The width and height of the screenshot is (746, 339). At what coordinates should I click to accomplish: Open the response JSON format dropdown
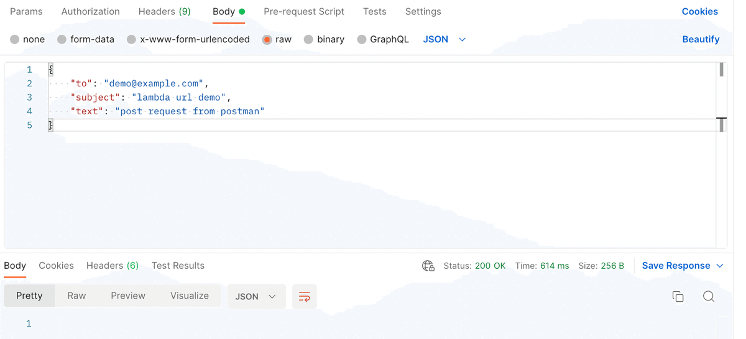pos(256,297)
